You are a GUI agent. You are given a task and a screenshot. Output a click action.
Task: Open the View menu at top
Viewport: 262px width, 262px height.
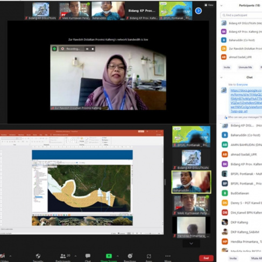point(209,5)
